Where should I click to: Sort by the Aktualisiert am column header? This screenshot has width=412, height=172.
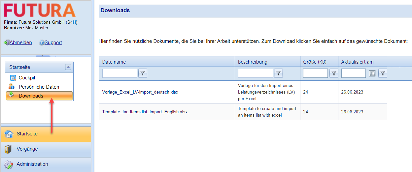pyautogui.click(x=357, y=62)
